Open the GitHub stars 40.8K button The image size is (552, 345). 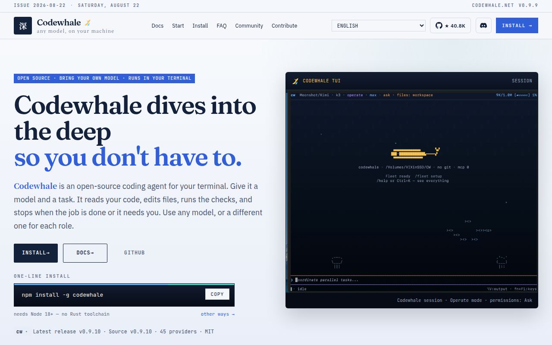click(451, 25)
